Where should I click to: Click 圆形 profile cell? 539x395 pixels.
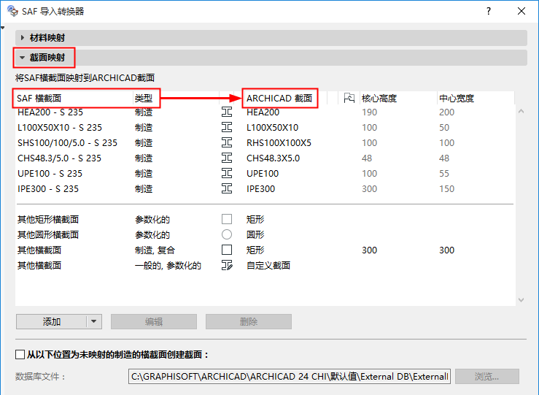[x=255, y=234]
